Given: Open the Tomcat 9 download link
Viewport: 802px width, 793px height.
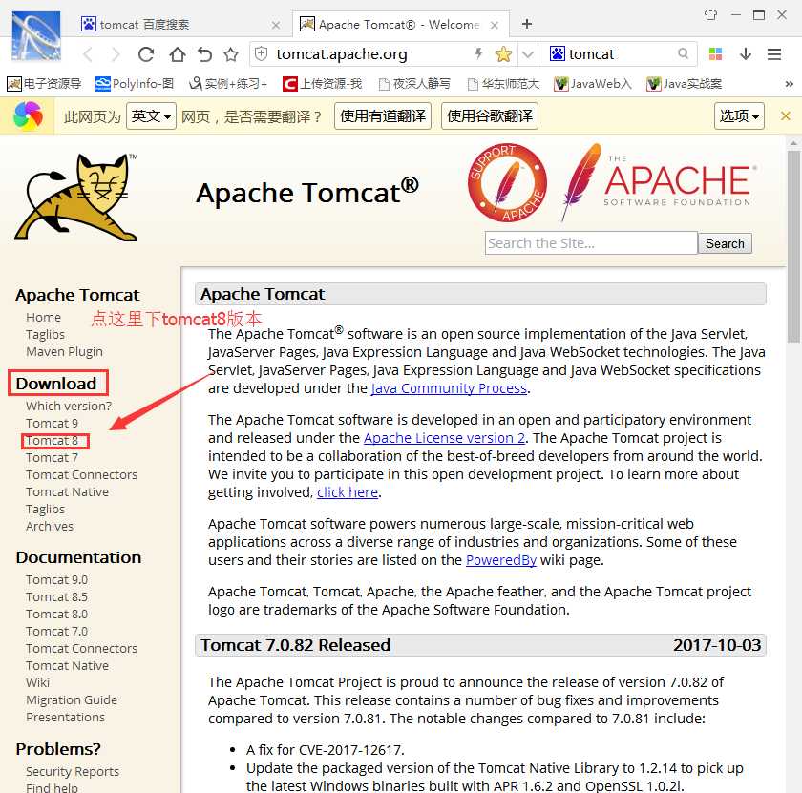Looking at the screenshot, I should (x=53, y=424).
